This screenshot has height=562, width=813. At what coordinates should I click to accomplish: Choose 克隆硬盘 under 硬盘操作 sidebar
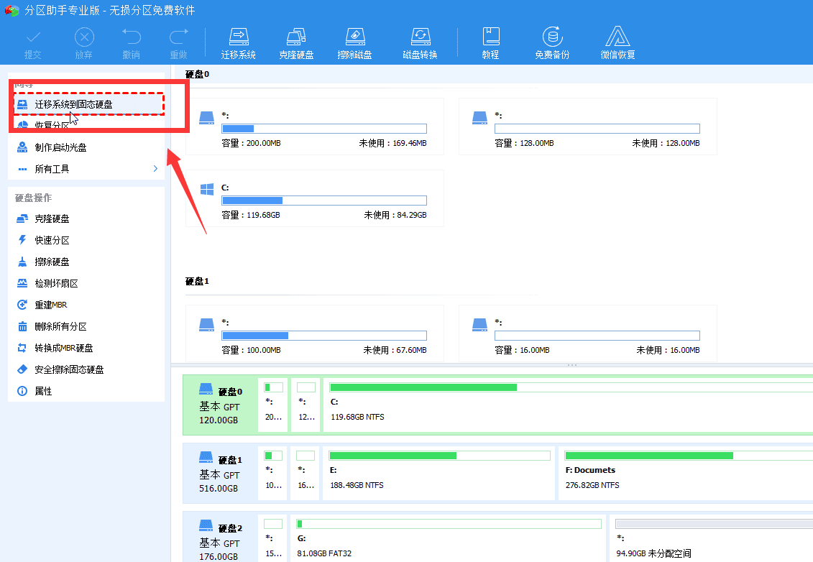click(86, 218)
